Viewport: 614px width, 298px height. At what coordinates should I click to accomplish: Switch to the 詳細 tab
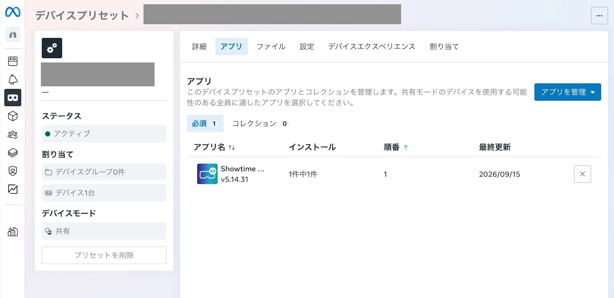click(199, 47)
